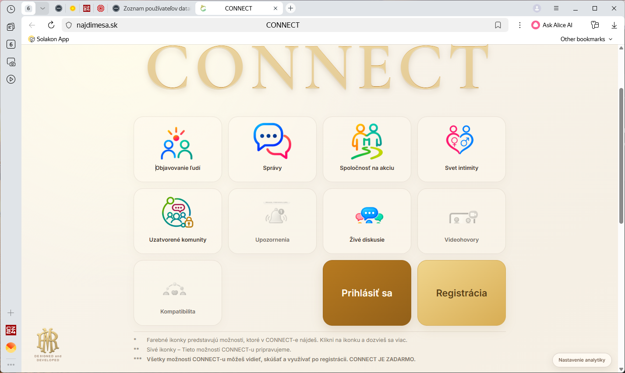Open a new tab with plus button
625x373 pixels.
coord(290,8)
